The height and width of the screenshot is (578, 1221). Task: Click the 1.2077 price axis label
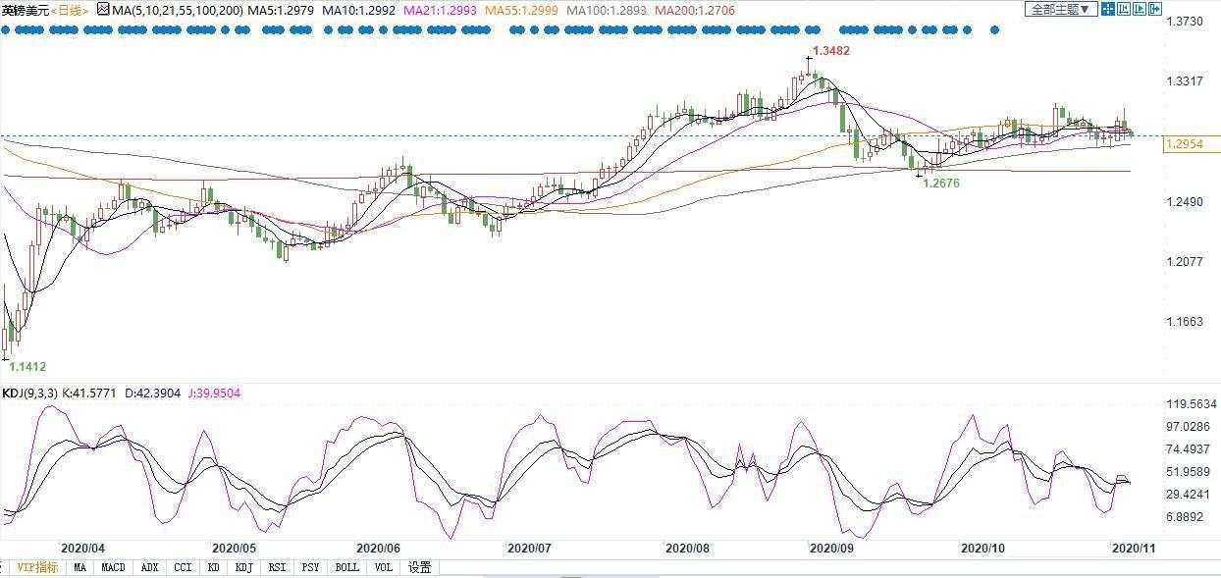pos(1185,261)
